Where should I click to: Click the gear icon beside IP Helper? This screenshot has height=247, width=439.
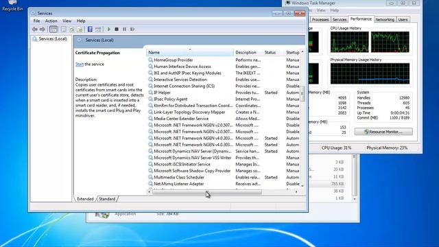pyautogui.click(x=151, y=93)
